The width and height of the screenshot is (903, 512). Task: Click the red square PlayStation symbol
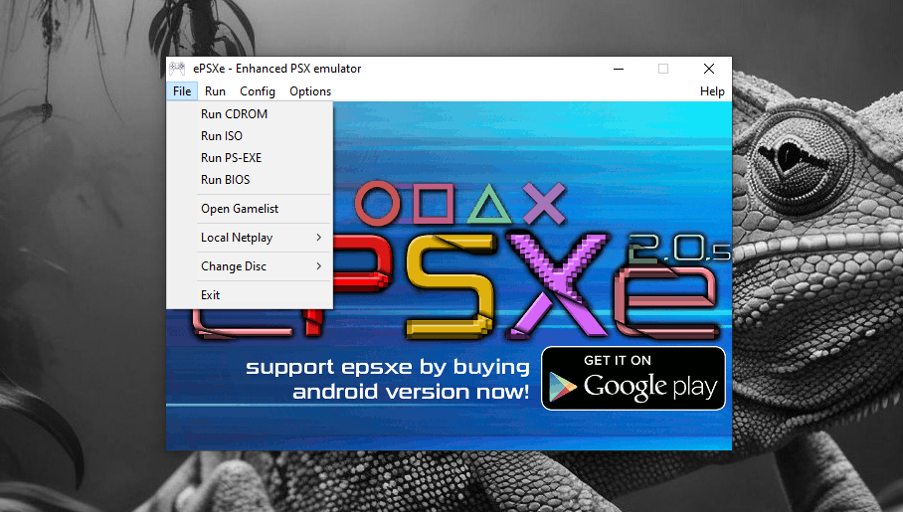point(430,204)
